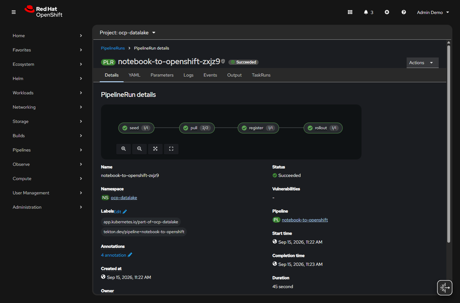
Task: Open notifications bell showing 3
Action: (x=369, y=12)
